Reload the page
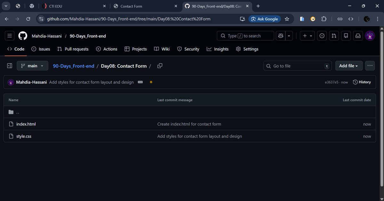The height and width of the screenshot is (201, 384). coord(28,19)
